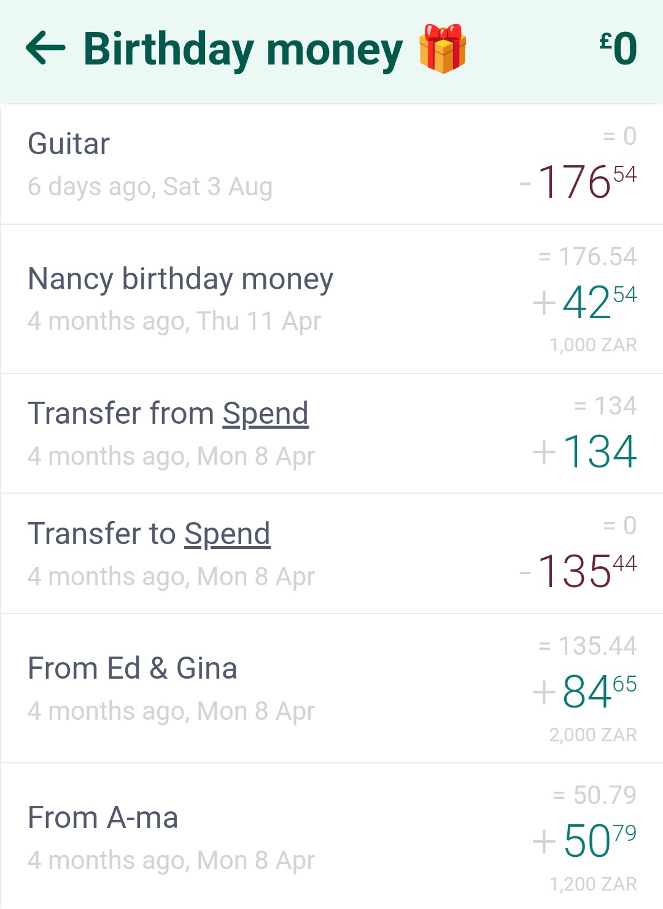Open Nancy birthday money entry

[331, 299]
